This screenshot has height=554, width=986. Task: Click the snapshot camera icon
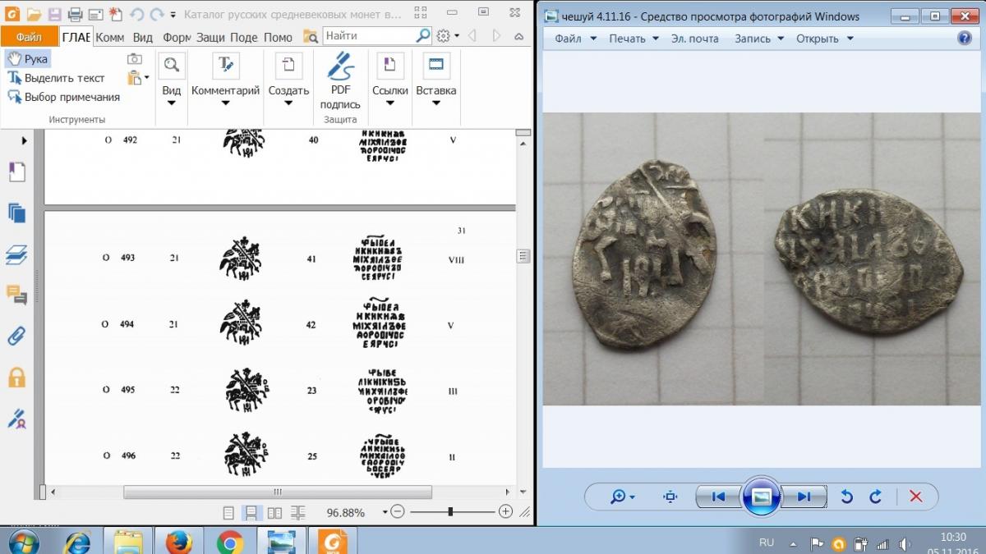point(135,59)
